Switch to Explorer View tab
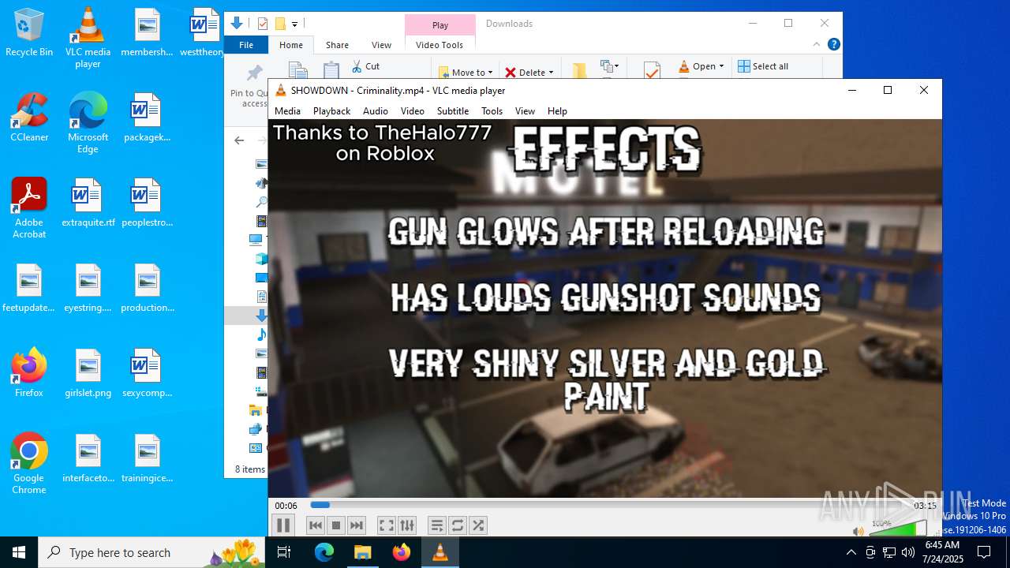1010x568 pixels. (381, 45)
